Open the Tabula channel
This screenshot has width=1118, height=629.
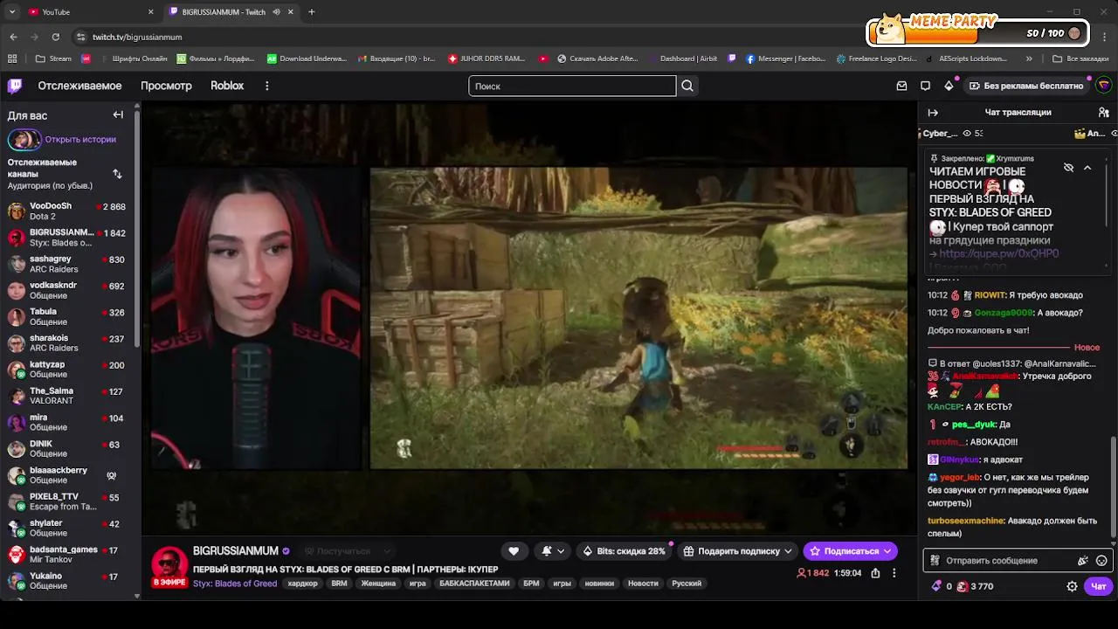tap(66, 316)
